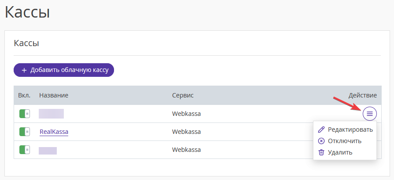Click the Сервис column header
The height and width of the screenshot is (180, 394).
click(x=183, y=95)
